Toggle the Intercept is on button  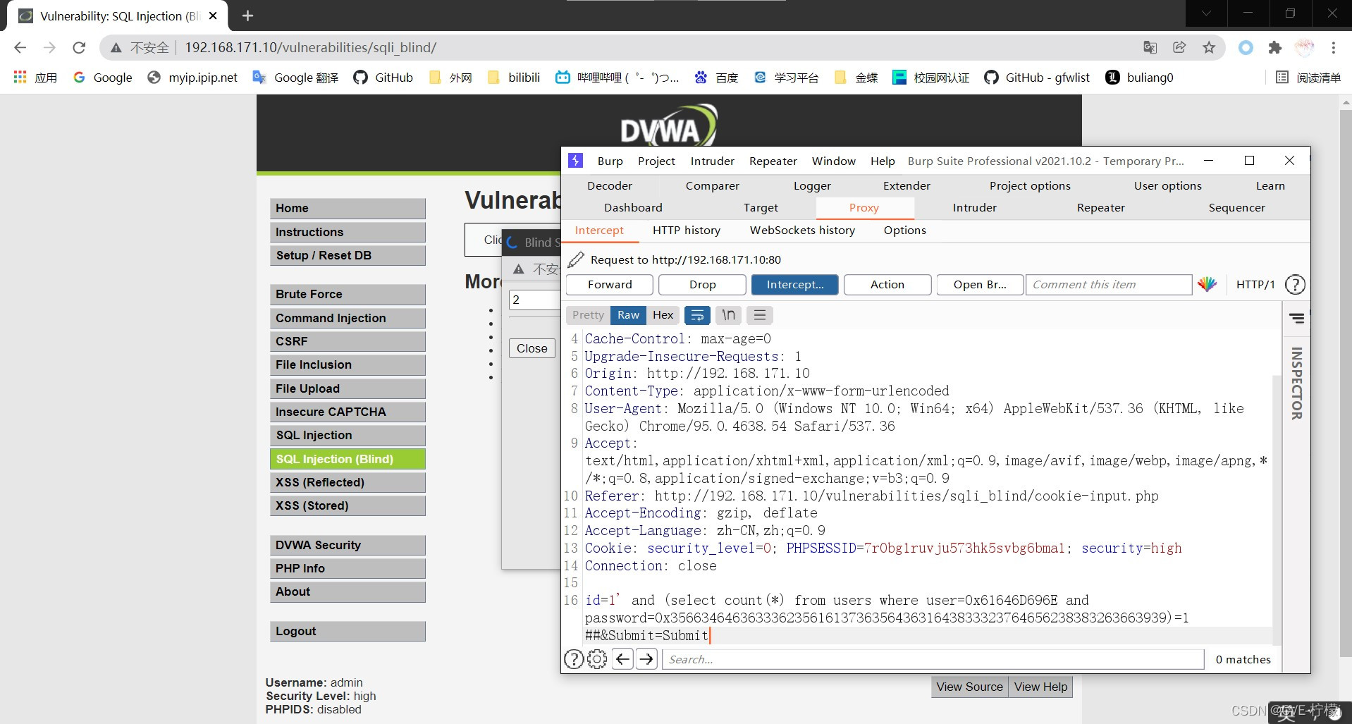tap(795, 284)
